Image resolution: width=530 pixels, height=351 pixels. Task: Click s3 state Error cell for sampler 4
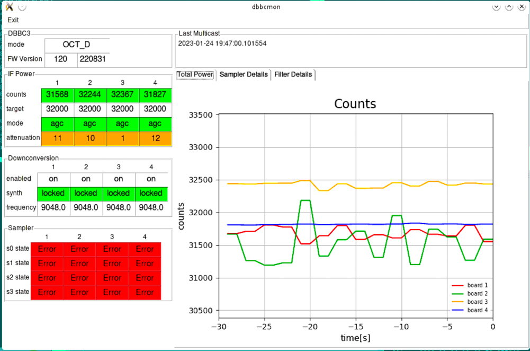coord(145,293)
